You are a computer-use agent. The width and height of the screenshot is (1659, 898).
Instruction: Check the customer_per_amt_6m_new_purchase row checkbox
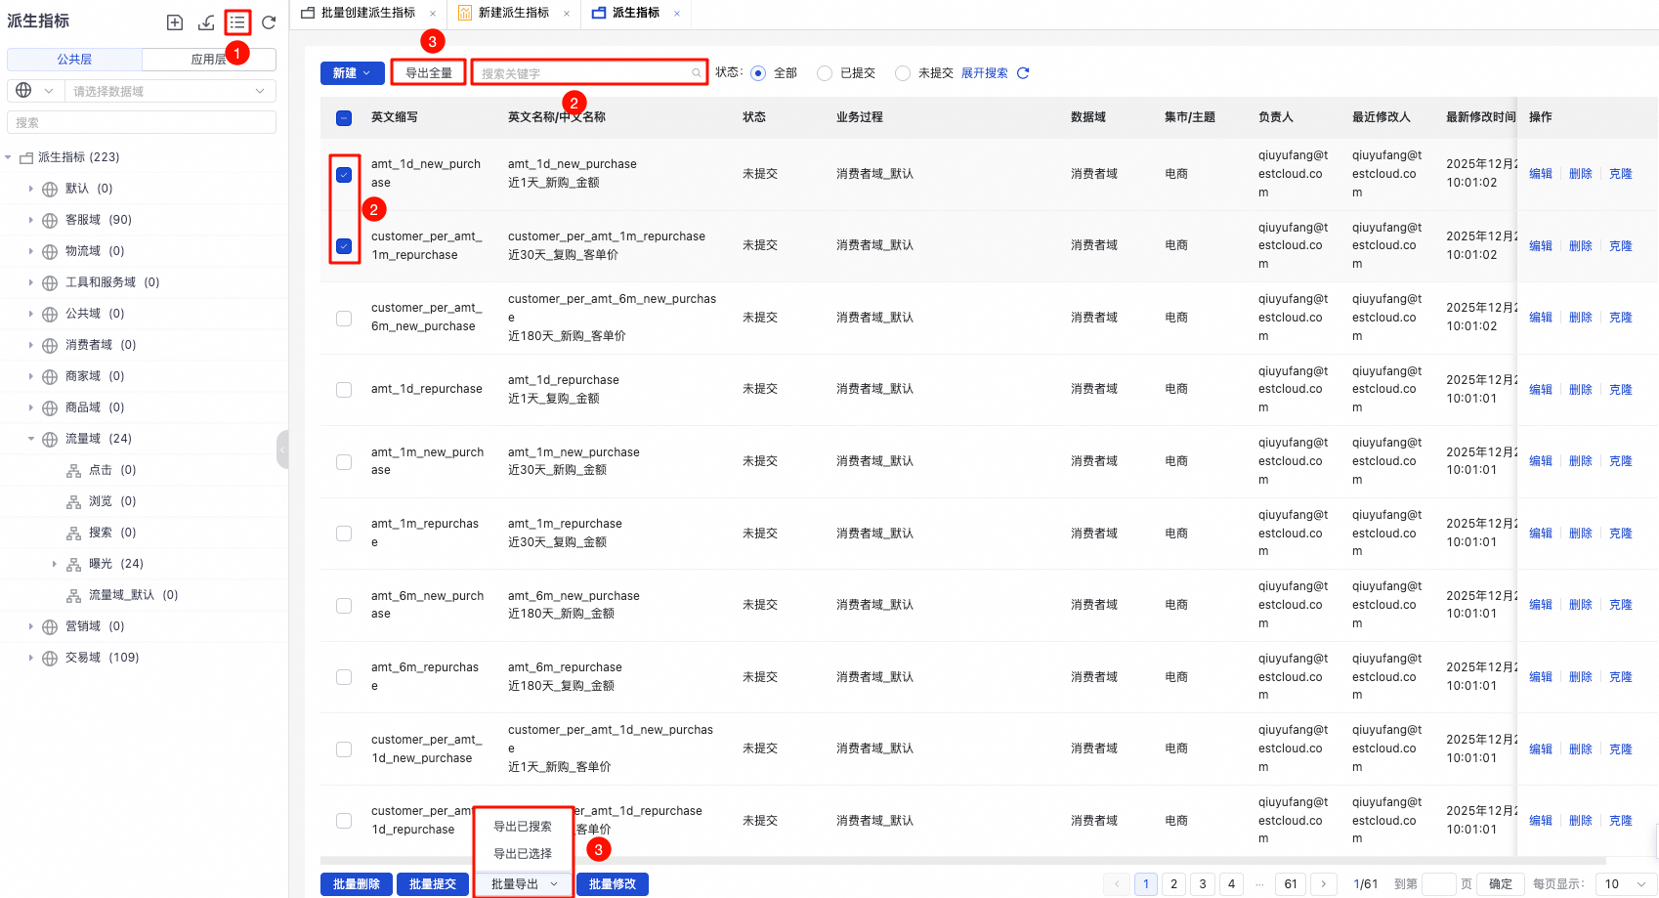coord(344,319)
